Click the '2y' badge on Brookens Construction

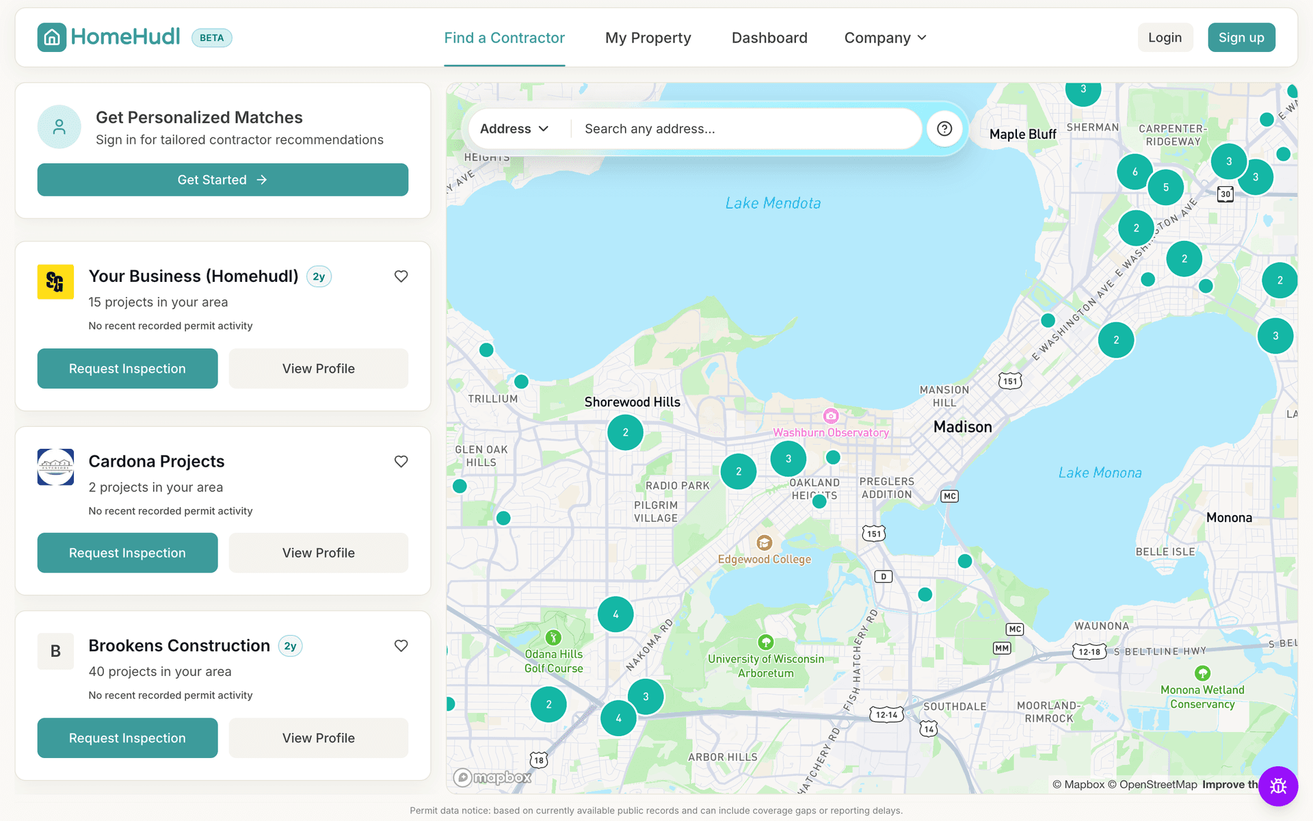[291, 646]
